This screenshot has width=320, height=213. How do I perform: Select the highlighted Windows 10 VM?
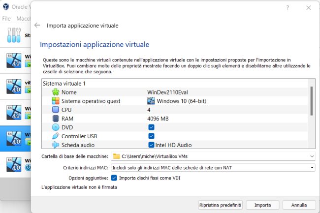point(14,139)
